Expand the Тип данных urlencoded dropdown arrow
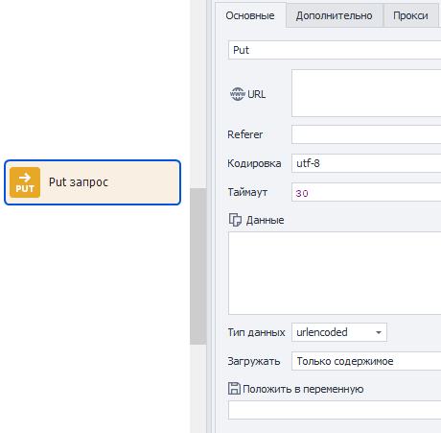Screen dimensions: 441x433 tap(379, 332)
